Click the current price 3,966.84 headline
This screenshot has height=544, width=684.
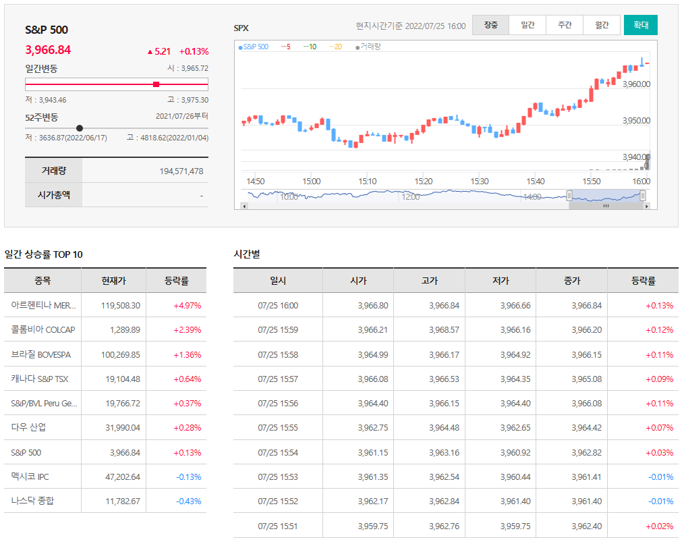[48, 50]
